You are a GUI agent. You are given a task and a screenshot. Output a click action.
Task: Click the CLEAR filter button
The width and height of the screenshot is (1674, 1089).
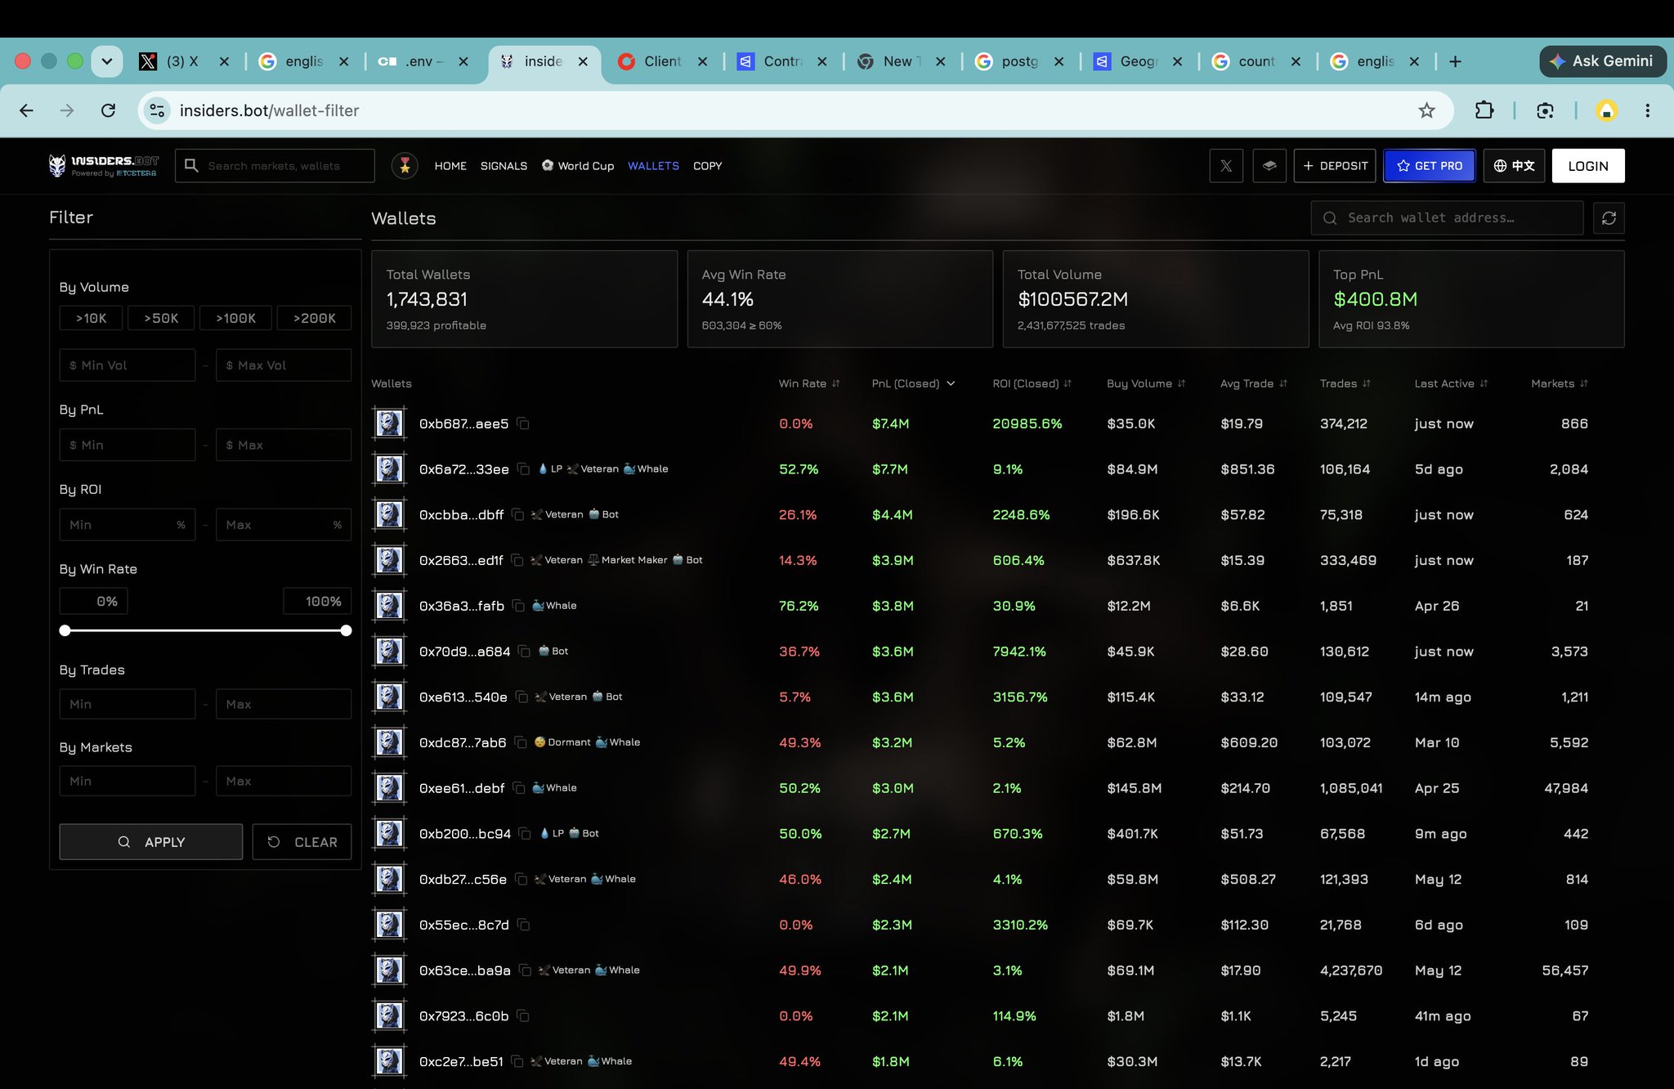302,842
